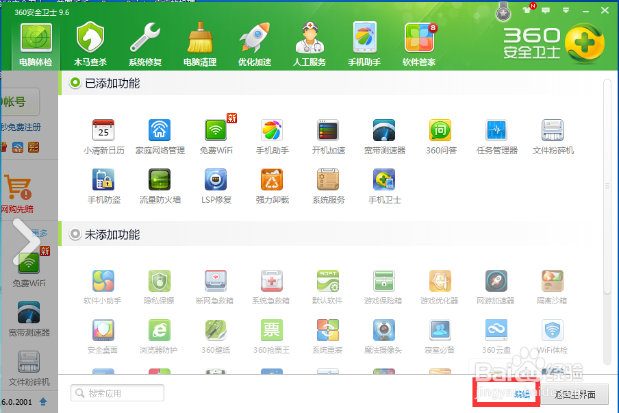Switch to 木马查杀 tab
Image resolution: width=619 pixels, height=413 pixels.
[90, 45]
